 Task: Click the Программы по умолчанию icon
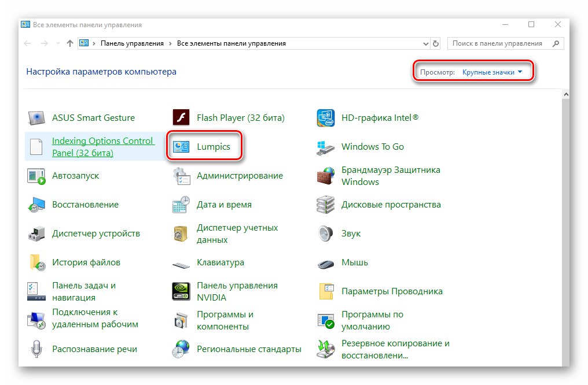tap(325, 321)
